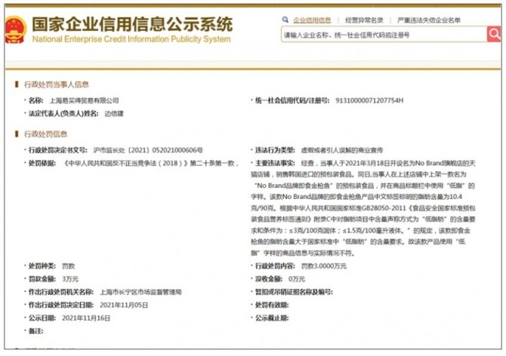Click the 公示截止期 label
The height and width of the screenshot is (356, 506).
272,318
